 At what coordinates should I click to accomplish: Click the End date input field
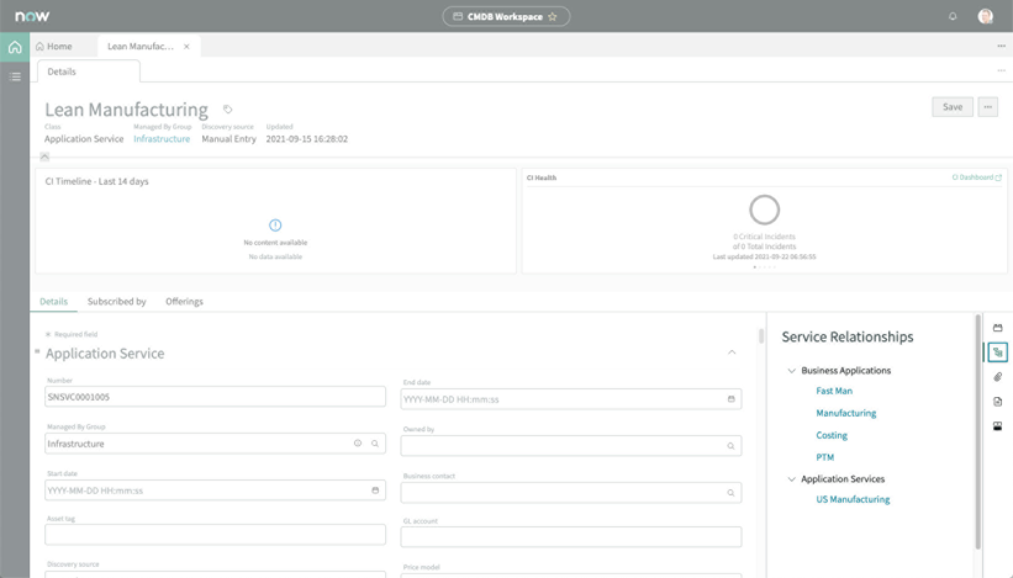click(x=571, y=399)
